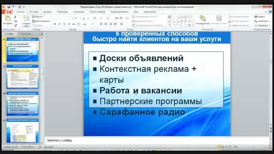The width and height of the screenshot is (274, 154).
Task: Open the orange File tab
Action: pyautogui.click(x=7, y=12)
